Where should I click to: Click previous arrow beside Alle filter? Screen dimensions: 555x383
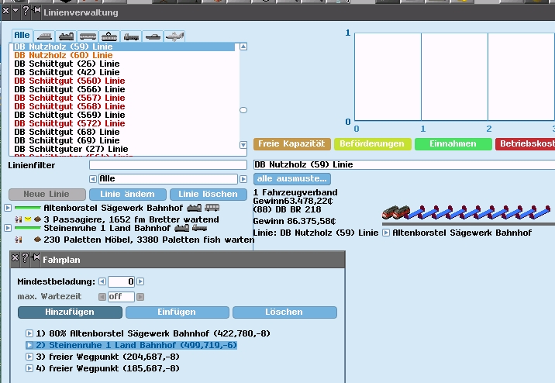[x=93, y=179]
